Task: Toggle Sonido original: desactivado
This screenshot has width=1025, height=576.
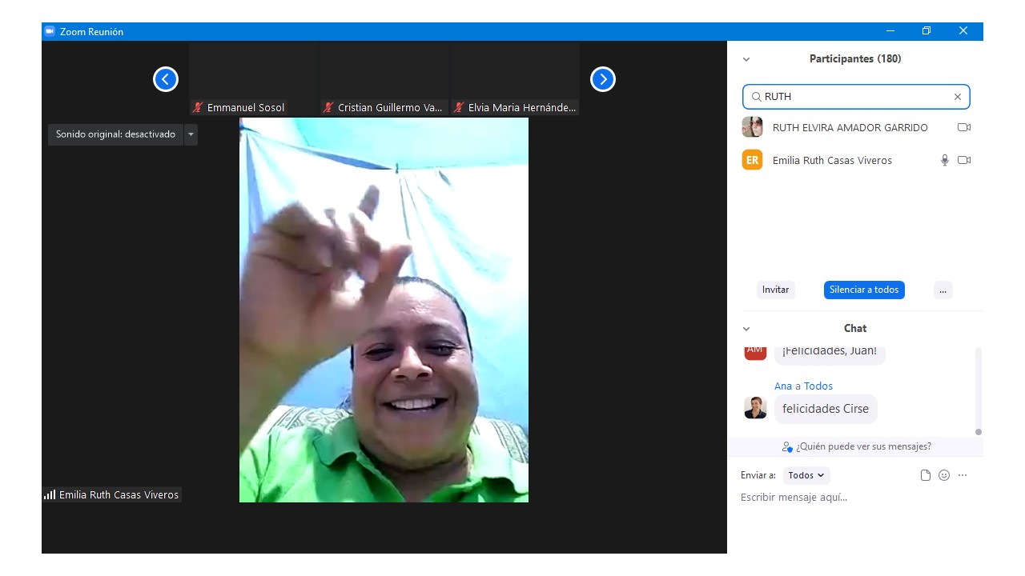Action: click(115, 134)
